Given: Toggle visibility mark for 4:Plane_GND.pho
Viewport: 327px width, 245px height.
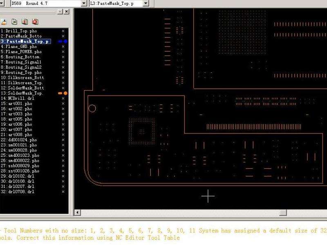Looking at the screenshot, I should click(63, 47).
